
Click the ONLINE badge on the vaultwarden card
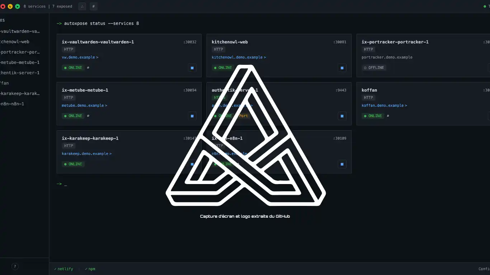click(x=73, y=68)
